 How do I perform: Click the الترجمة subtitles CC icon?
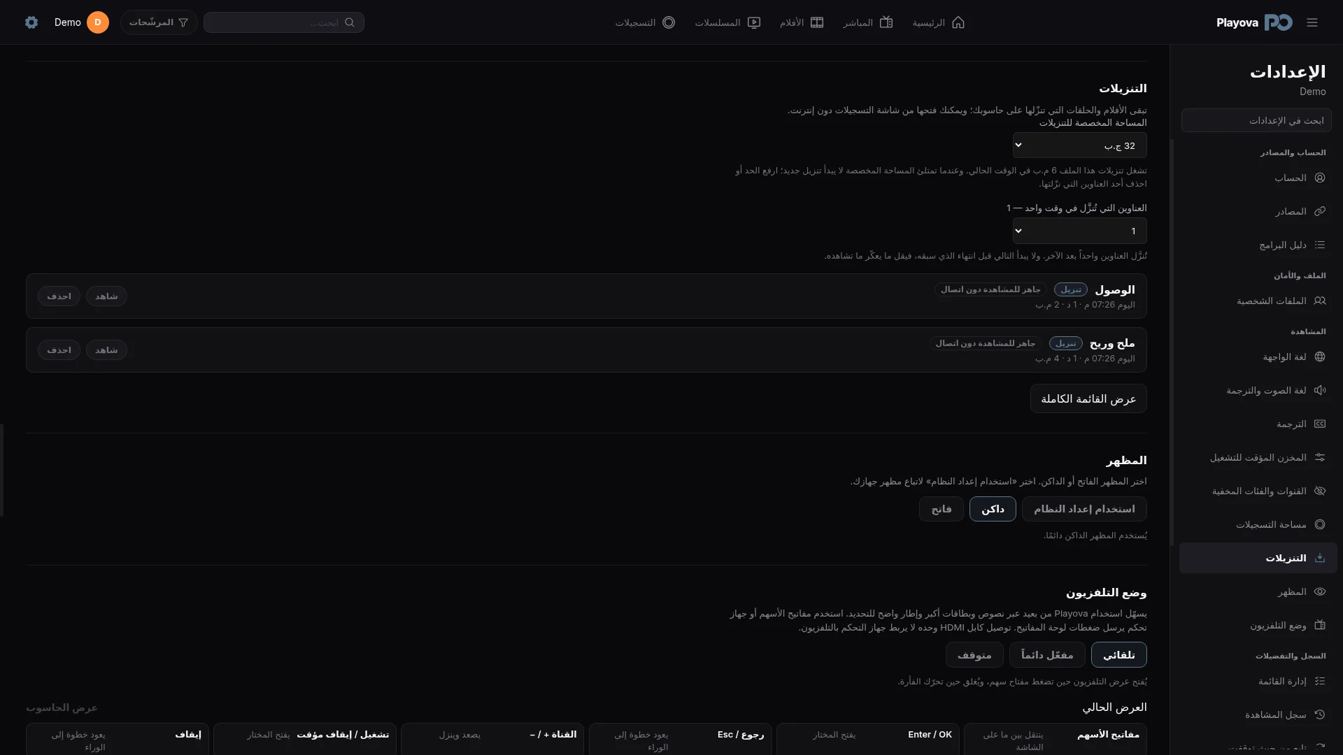(1320, 424)
